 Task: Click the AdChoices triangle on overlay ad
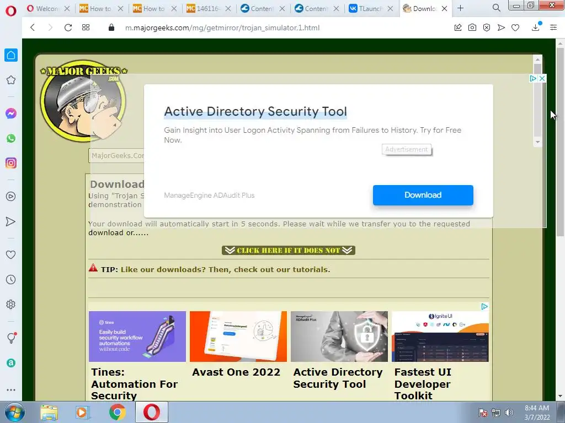coord(534,78)
